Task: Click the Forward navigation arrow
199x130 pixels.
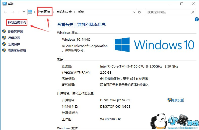Action: (13, 12)
